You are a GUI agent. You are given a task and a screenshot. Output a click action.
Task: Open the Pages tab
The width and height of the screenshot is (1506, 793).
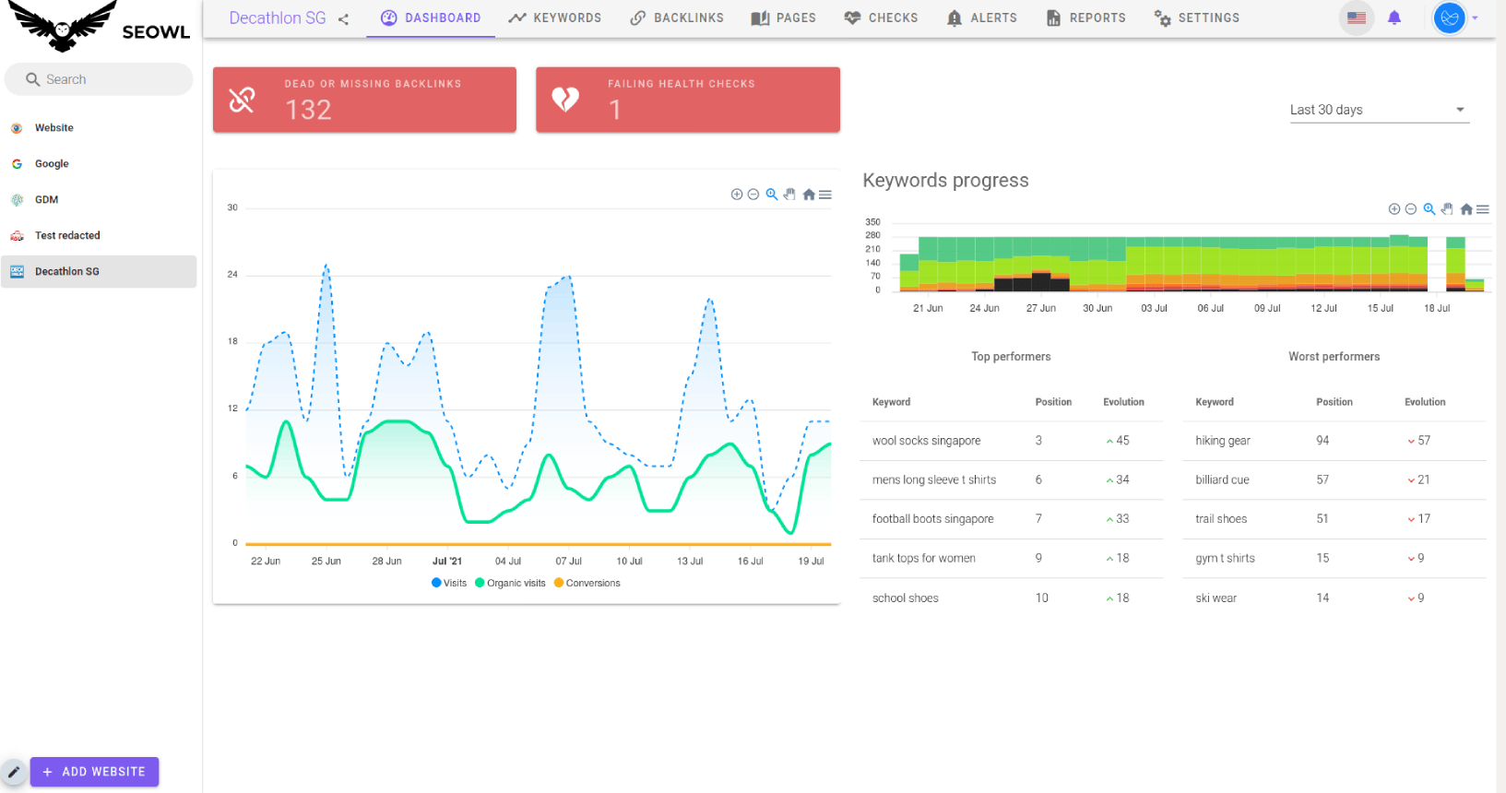pyautogui.click(x=784, y=18)
